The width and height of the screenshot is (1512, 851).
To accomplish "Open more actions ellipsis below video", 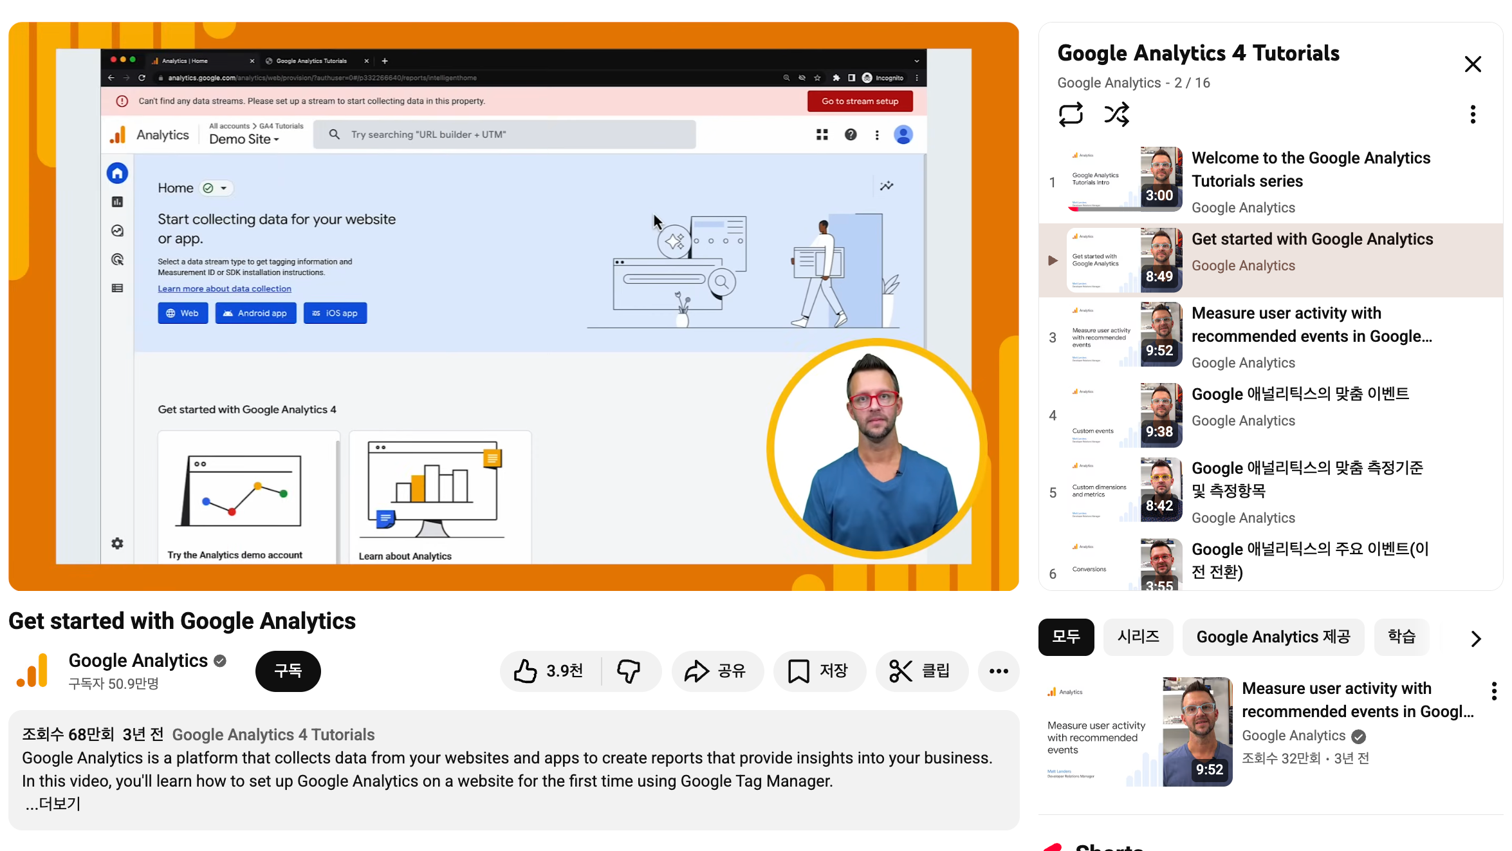I will coord(998,671).
